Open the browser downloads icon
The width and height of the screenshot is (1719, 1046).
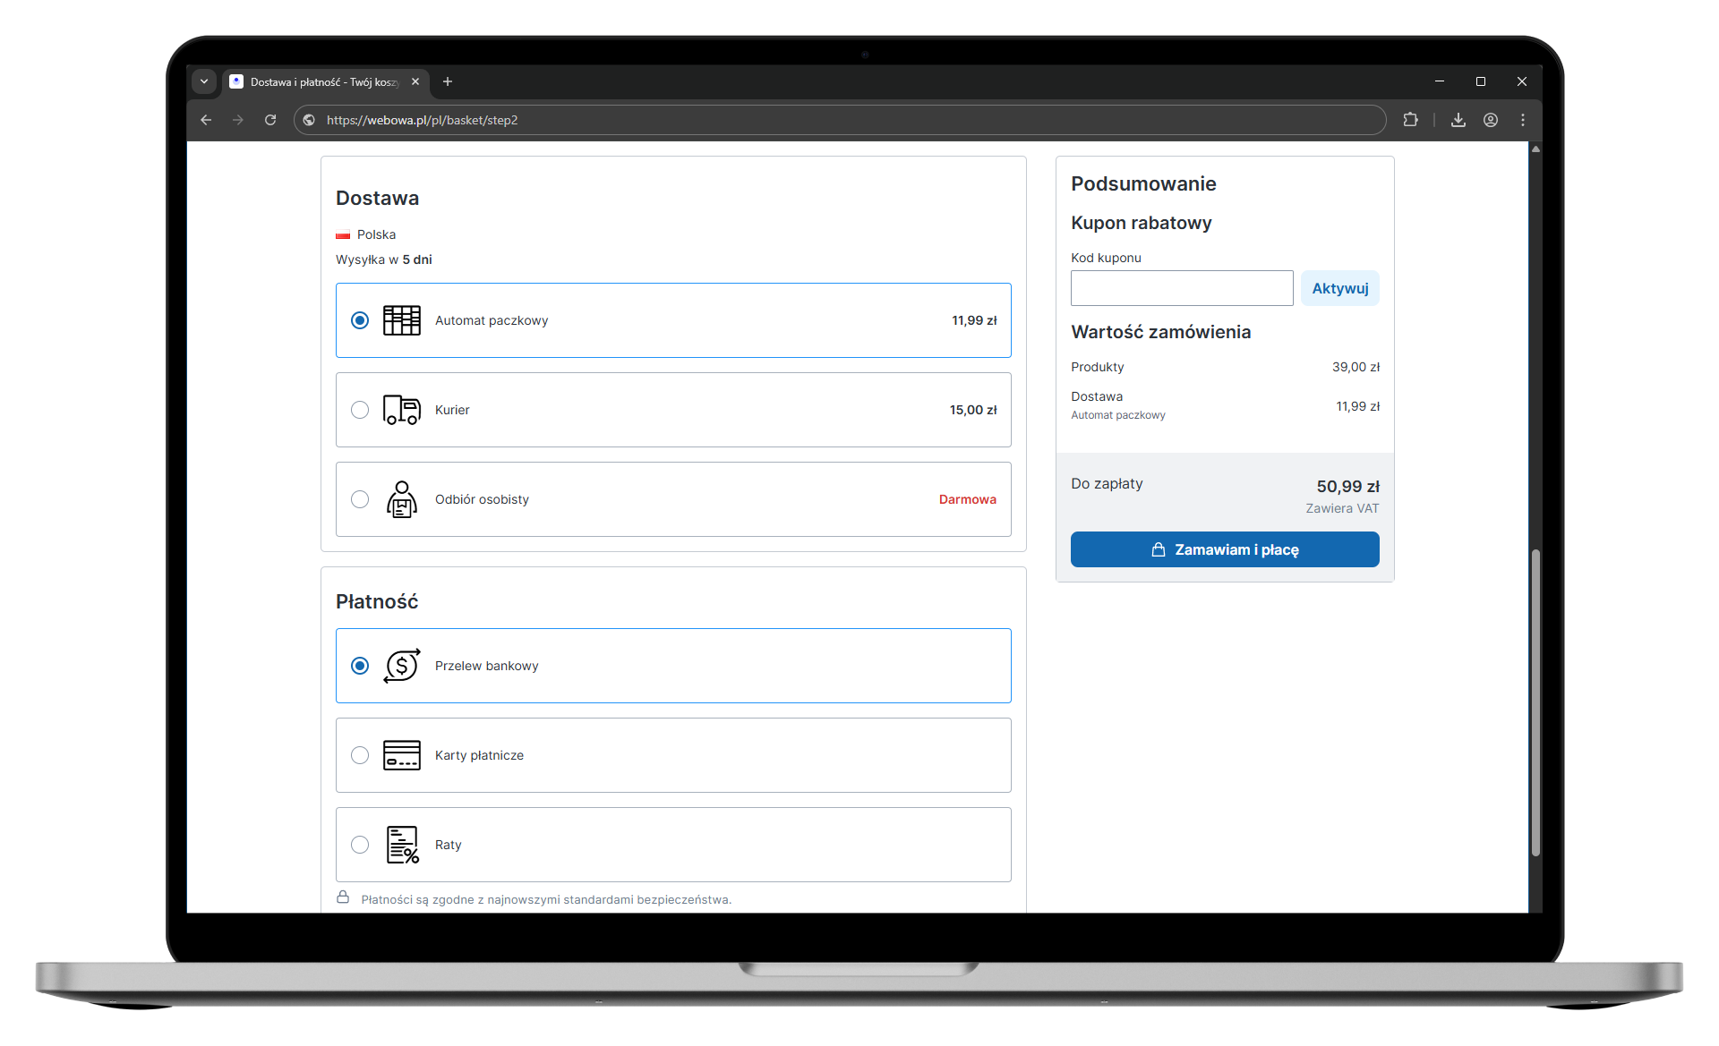(x=1458, y=120)
